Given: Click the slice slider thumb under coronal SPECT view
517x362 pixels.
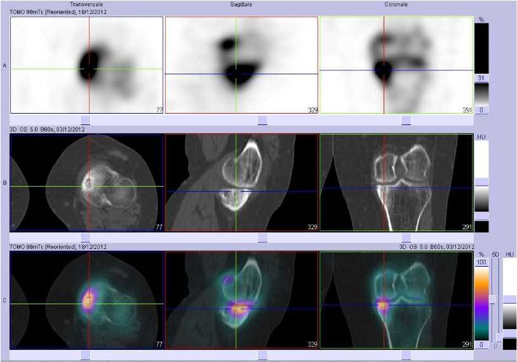Looking at the screenshot, I should (x=406, y=120).
